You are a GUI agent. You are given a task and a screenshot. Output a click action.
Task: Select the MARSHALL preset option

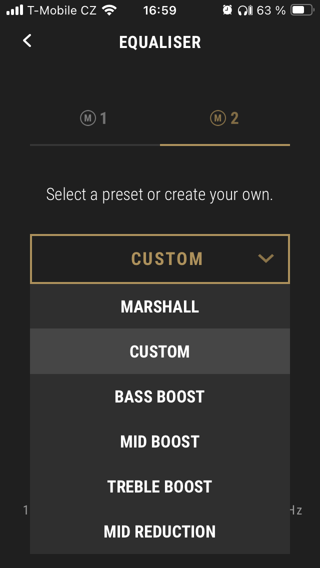160,306
